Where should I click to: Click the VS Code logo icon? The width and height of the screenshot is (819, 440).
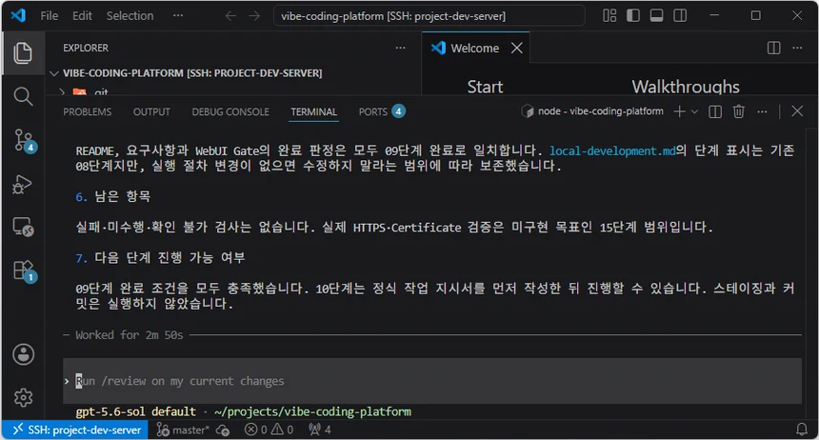click(18, 15)
